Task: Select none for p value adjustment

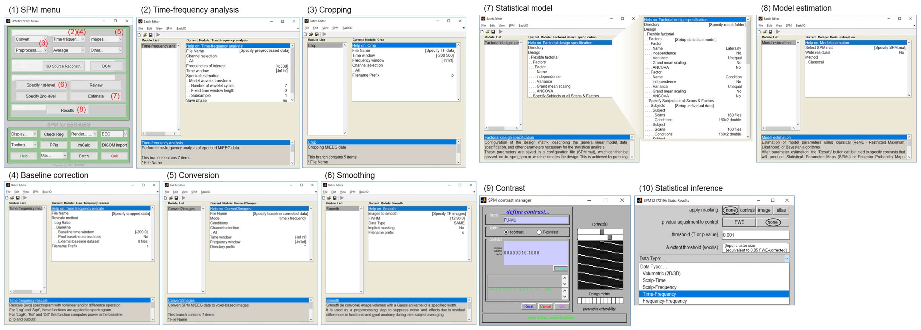Action: (772, 223)
